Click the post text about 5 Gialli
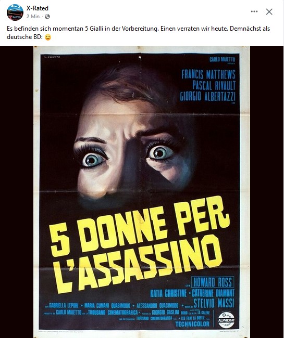This screenshot has width=284, height=338. 139,33
